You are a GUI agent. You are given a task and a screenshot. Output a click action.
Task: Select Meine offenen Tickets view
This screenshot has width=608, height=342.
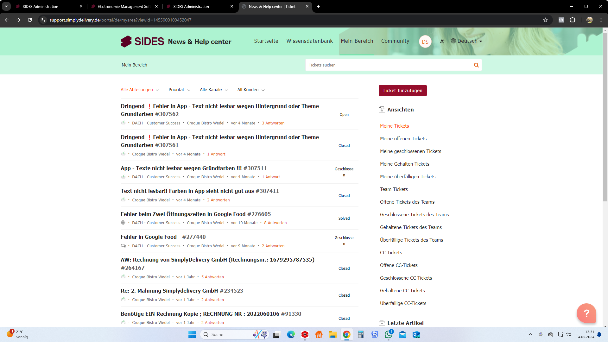click(403, 138)
